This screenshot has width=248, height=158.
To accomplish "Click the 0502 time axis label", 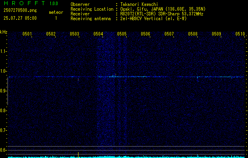I will click(51, 34).
